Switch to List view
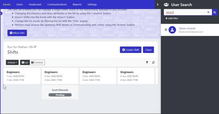 [x=25, y=63]
